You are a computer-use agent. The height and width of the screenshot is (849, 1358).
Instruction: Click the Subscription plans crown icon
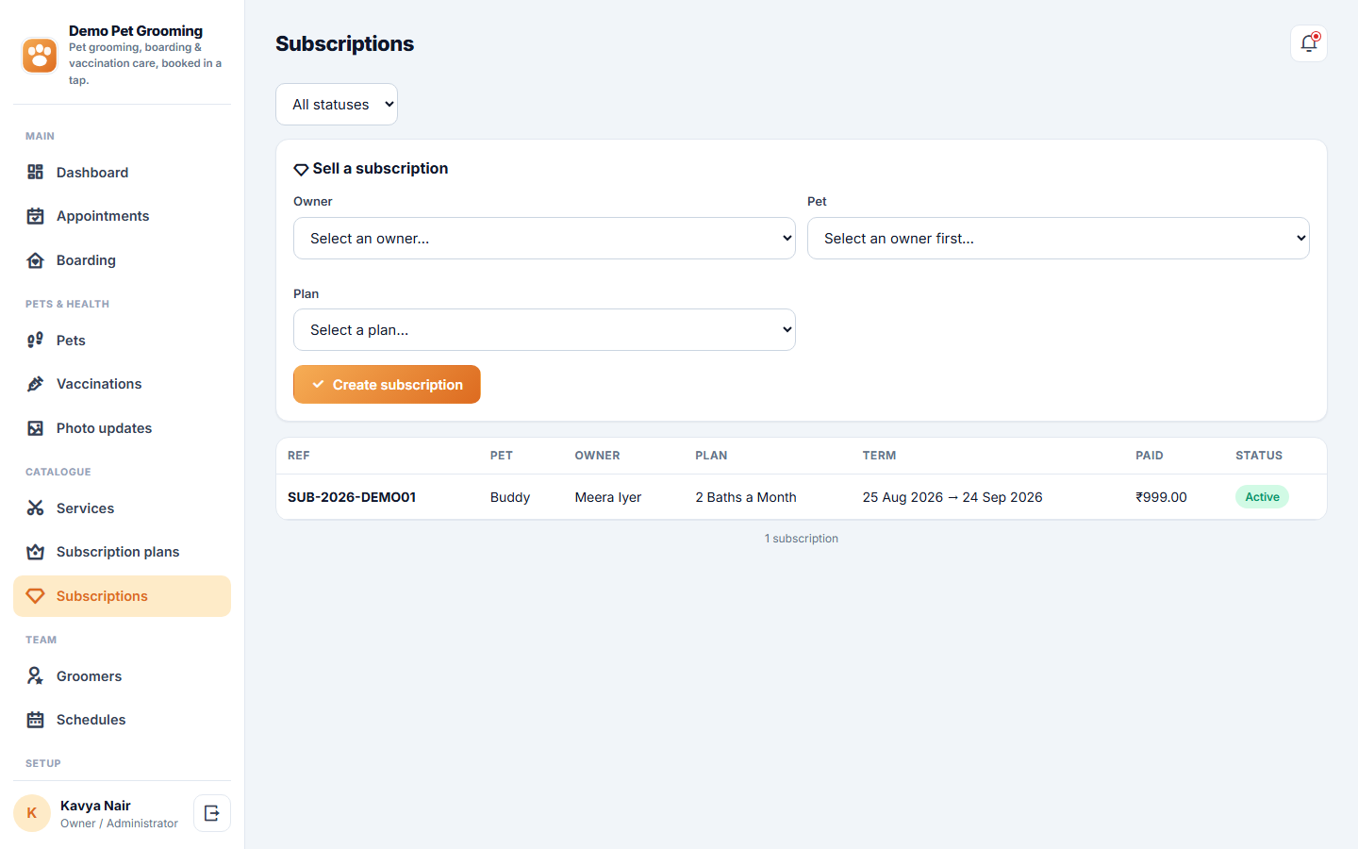pyautogui.click(x=36, y=552)
